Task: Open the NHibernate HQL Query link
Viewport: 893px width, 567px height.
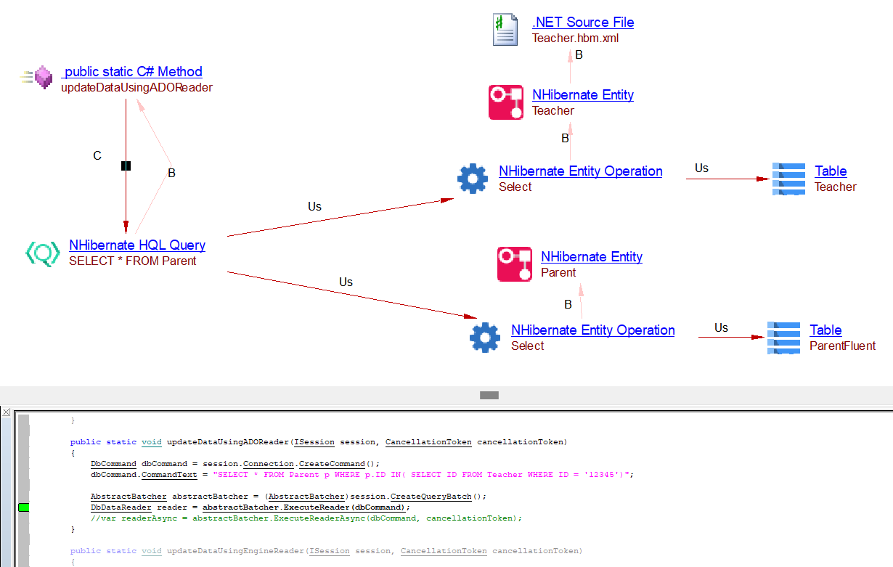Action: pos(136,245)
